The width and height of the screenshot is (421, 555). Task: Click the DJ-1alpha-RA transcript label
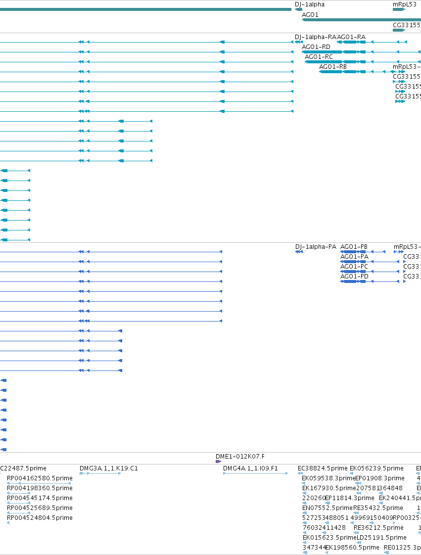pos(316,37)
